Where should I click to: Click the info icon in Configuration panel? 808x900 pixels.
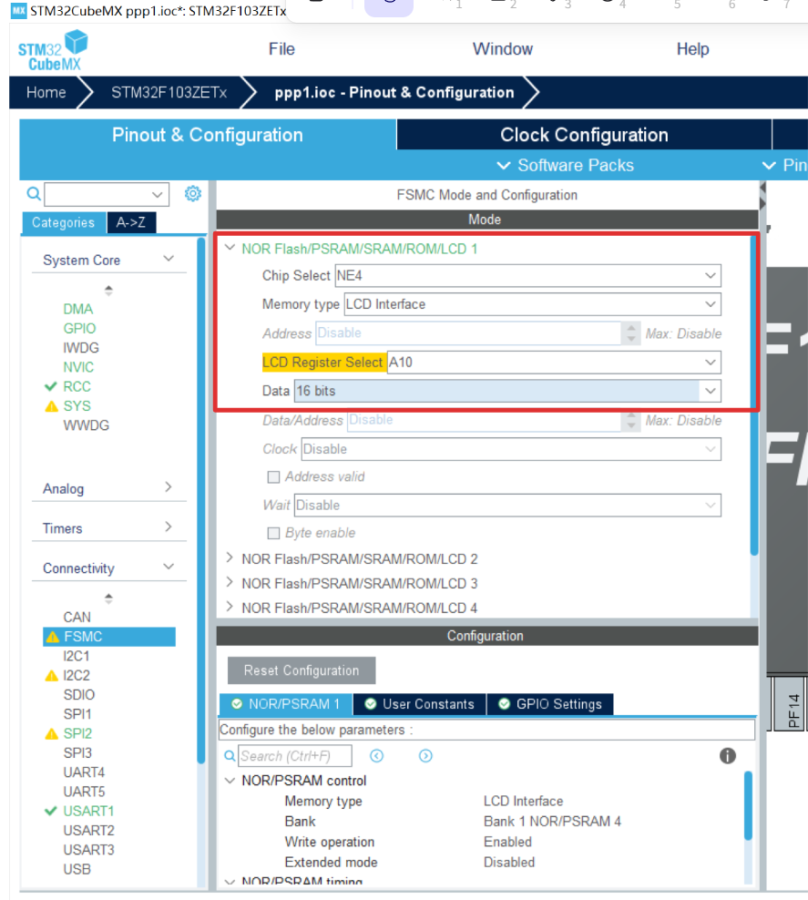[727, 756]
